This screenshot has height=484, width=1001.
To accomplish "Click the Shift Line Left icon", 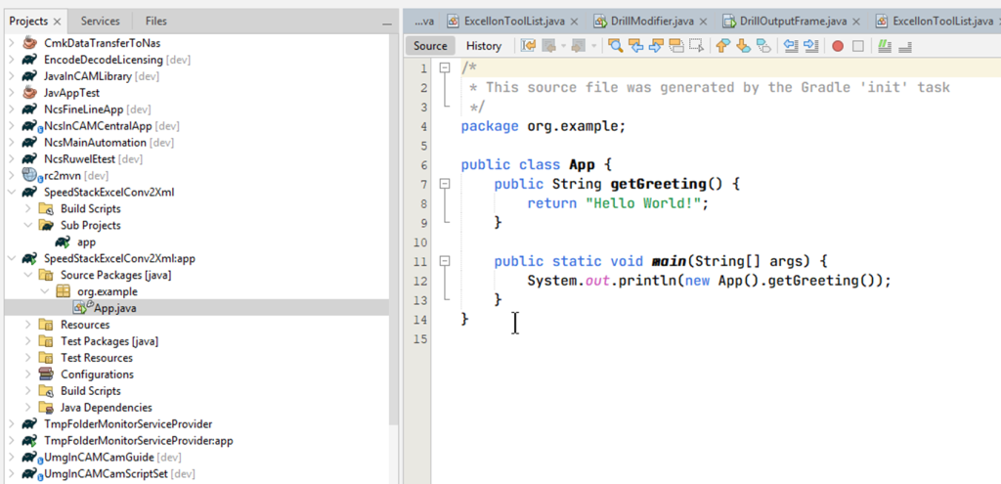I will click(790, 46).
